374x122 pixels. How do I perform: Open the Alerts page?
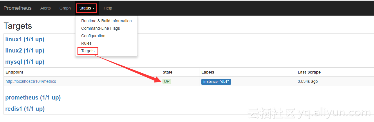[45, 8]
